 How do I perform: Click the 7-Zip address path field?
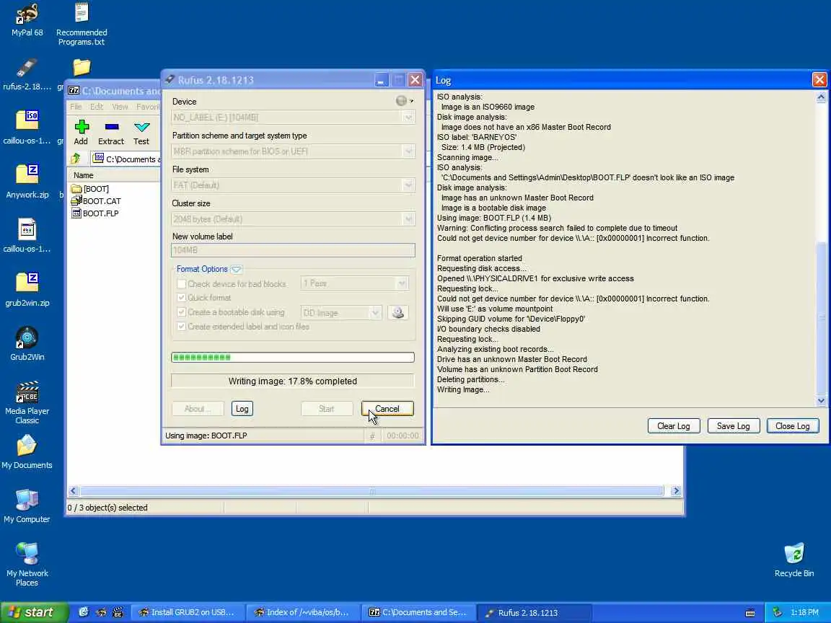pyautogui.click(x=126, y=159)
